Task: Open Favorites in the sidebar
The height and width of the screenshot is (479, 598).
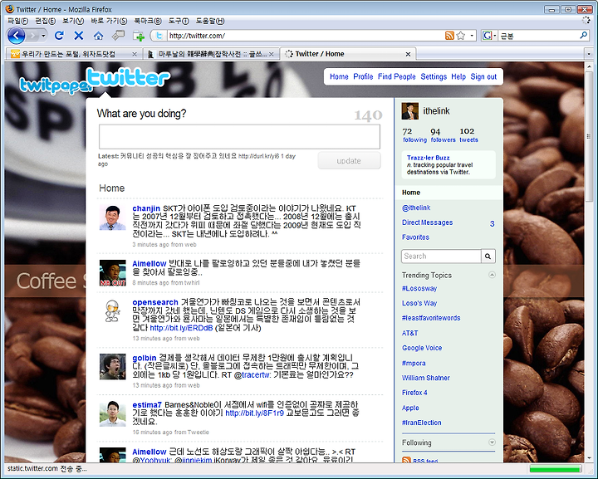Action: pyautogui.click(x=415, y=237)
